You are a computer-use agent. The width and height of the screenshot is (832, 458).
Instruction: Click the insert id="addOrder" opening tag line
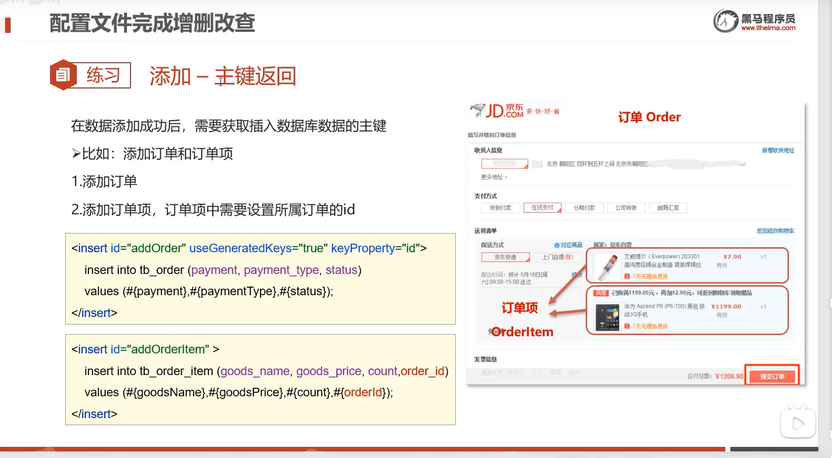[249, 248]
